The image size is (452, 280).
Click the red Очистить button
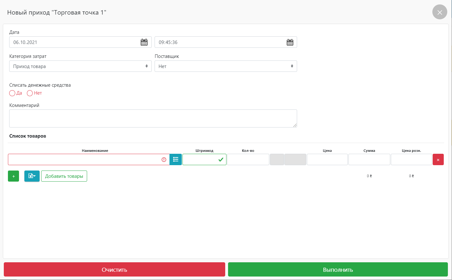click(114, 270)
